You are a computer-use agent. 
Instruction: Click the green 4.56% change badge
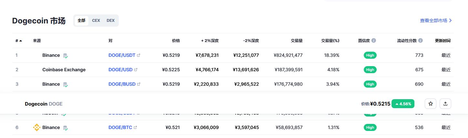tap(403, 104)
